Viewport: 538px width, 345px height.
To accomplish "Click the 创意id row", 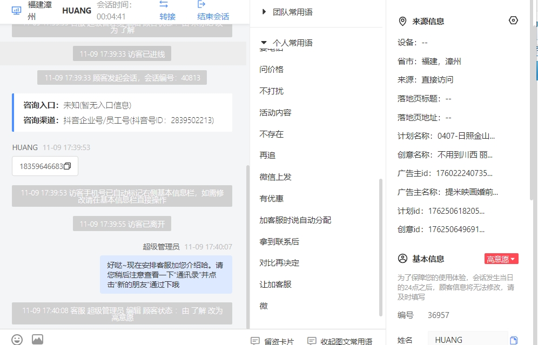I will coord(441,229).
